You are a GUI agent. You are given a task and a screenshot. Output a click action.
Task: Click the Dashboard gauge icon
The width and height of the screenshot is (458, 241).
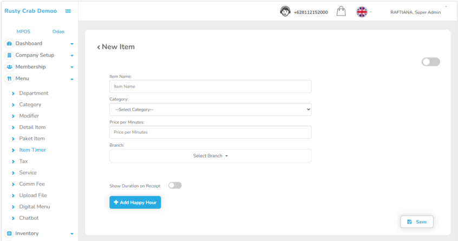pos(9,44)
